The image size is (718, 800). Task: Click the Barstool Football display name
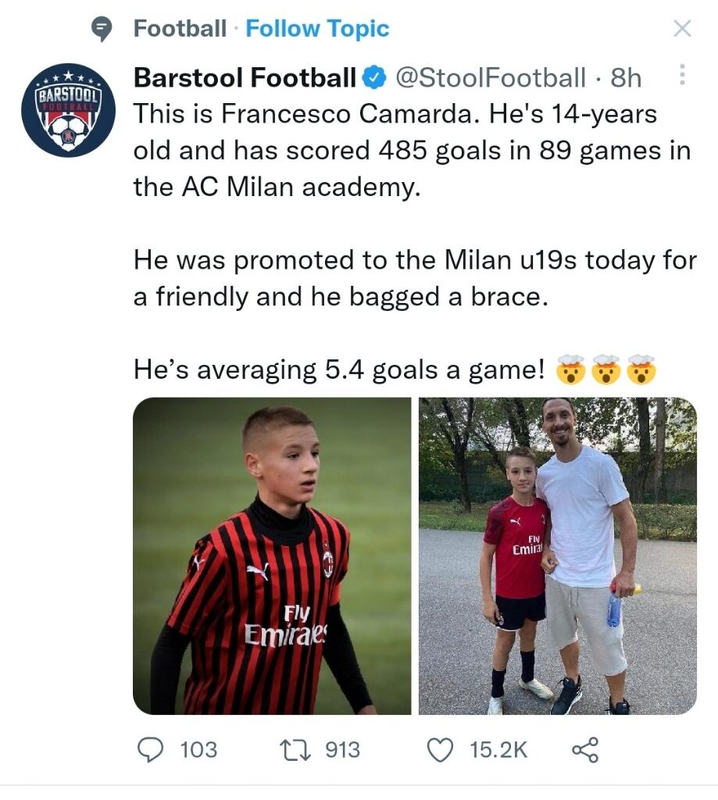point(245,77)
